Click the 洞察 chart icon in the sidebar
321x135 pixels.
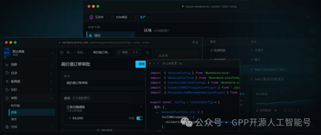click(7, 65)
